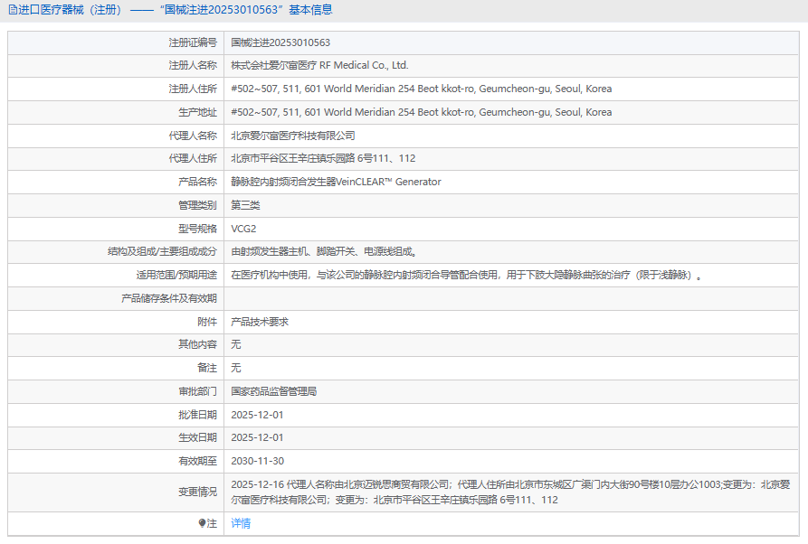Click the 生产地址 address value
Screen dimensions: 808x544
coord(421,112)
